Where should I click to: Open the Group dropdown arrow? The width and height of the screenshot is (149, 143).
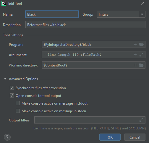point(142,14)
